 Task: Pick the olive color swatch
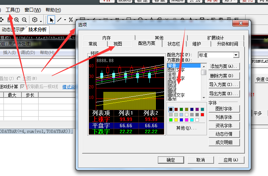187,109
